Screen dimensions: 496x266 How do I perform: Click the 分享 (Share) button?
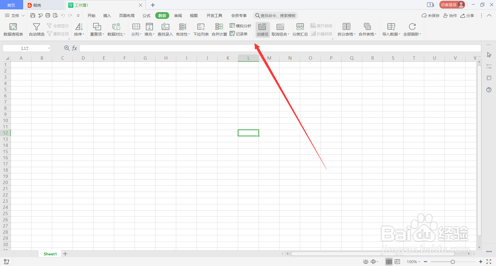coord(467,15)
